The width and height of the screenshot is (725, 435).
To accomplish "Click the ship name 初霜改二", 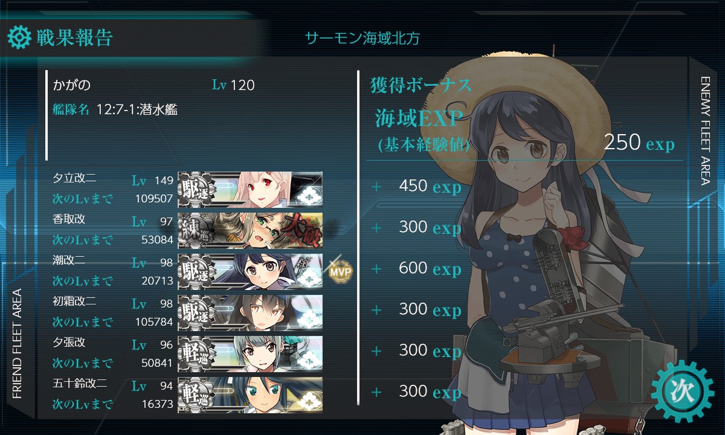I will [75, 301].
